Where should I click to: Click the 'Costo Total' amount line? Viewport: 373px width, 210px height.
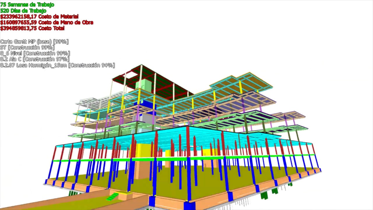pos(32,28)
